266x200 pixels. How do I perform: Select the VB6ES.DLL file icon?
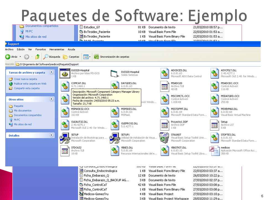(x=115, y=151)
